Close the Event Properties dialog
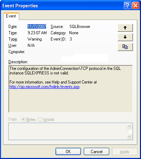Image resolution: width=141 pixels, height=159 pixels. [x=135, y=5]
